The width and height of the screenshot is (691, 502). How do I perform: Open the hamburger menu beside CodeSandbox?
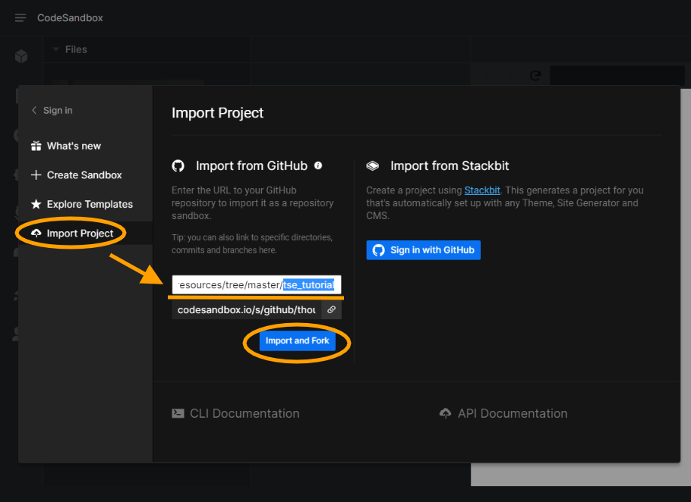pos(21,17)
